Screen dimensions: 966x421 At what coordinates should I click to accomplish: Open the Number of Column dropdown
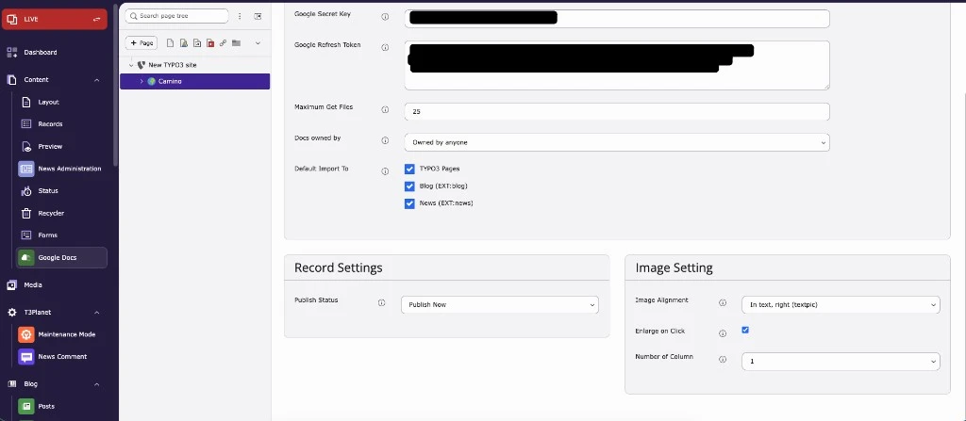pyautogui.click(x=841, y=362)
